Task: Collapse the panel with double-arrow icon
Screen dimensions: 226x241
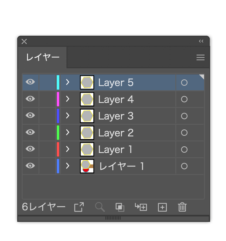Action: click(x=201, y=41)
